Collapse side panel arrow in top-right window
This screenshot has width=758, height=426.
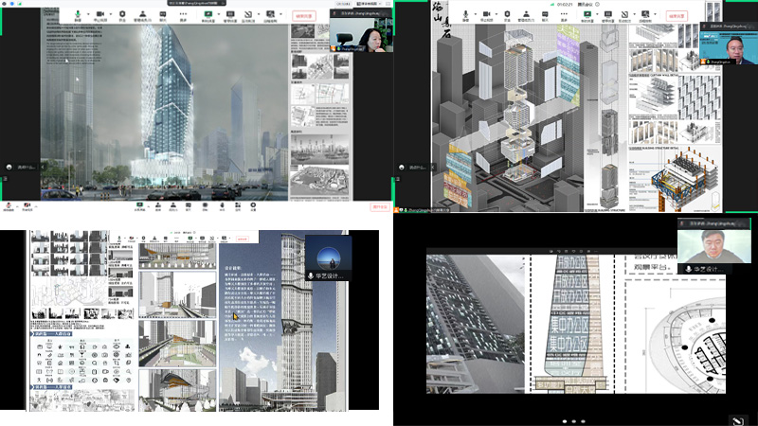pyautogui.click(x=433, y=168)
